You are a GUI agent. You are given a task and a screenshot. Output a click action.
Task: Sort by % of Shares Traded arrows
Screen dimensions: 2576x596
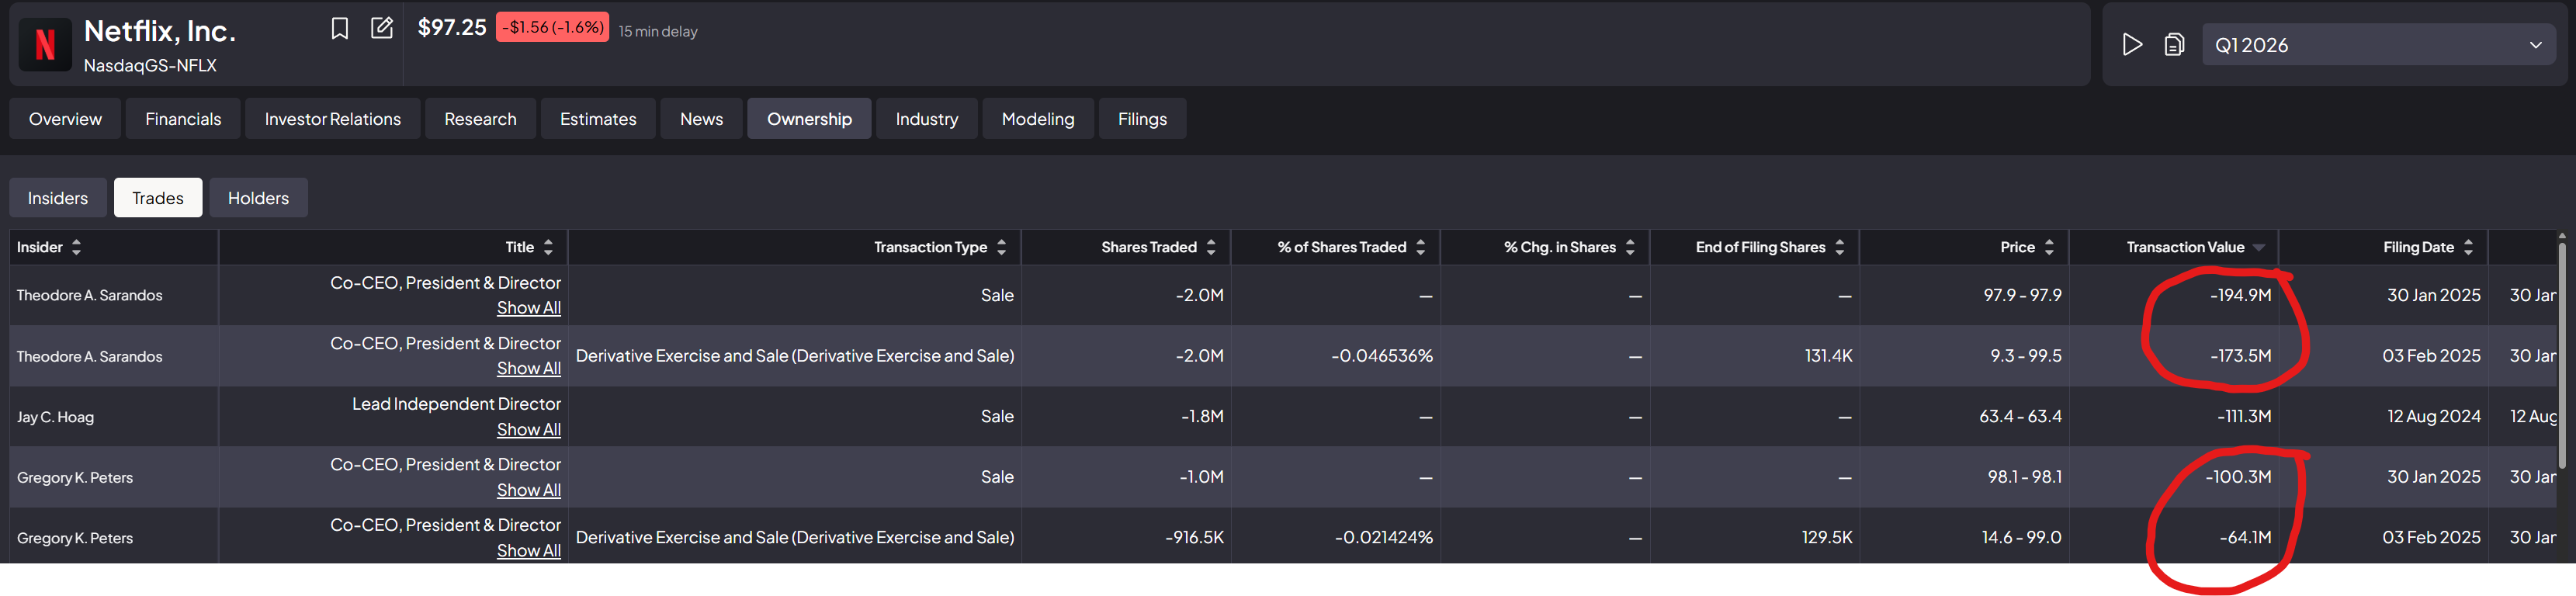coord(1420,247)
